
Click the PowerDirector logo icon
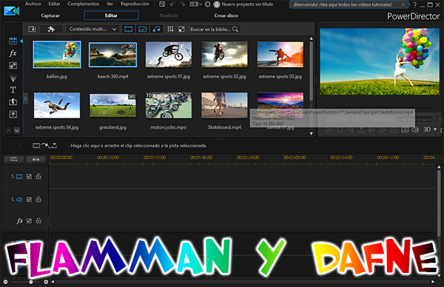point(12,11)
